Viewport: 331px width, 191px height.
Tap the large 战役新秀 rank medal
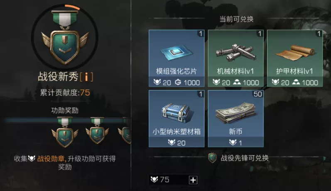click(x=65, y=37)
